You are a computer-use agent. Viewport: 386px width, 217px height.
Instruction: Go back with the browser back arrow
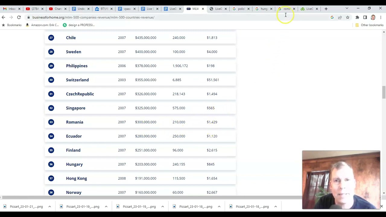(3, 17)
